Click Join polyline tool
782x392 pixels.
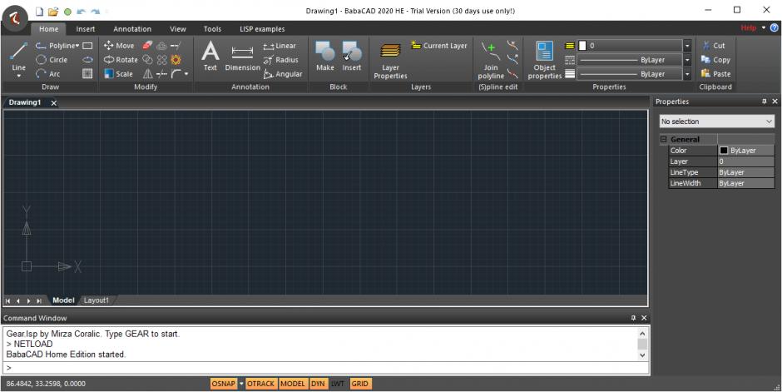click(x=491, y=61)
